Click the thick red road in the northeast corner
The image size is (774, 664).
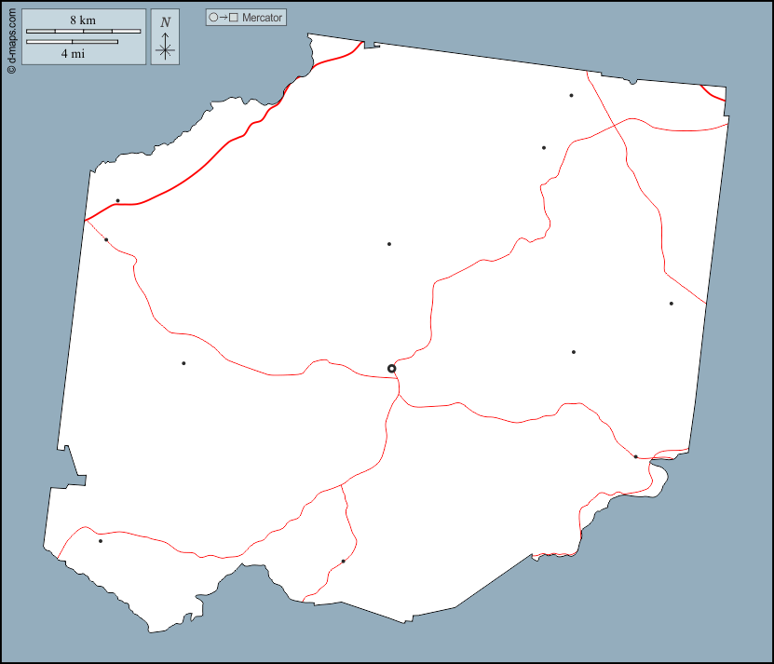point(712,93)
